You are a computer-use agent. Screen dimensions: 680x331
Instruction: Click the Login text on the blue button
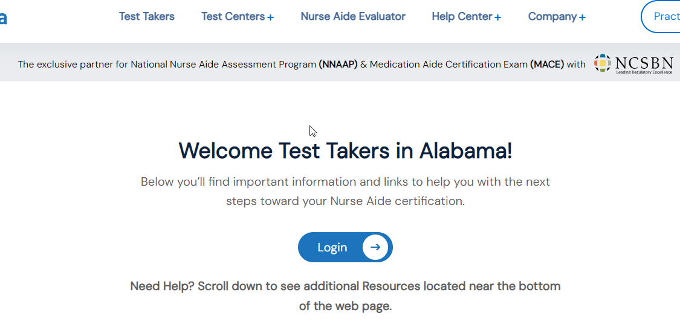pos(332,247)
